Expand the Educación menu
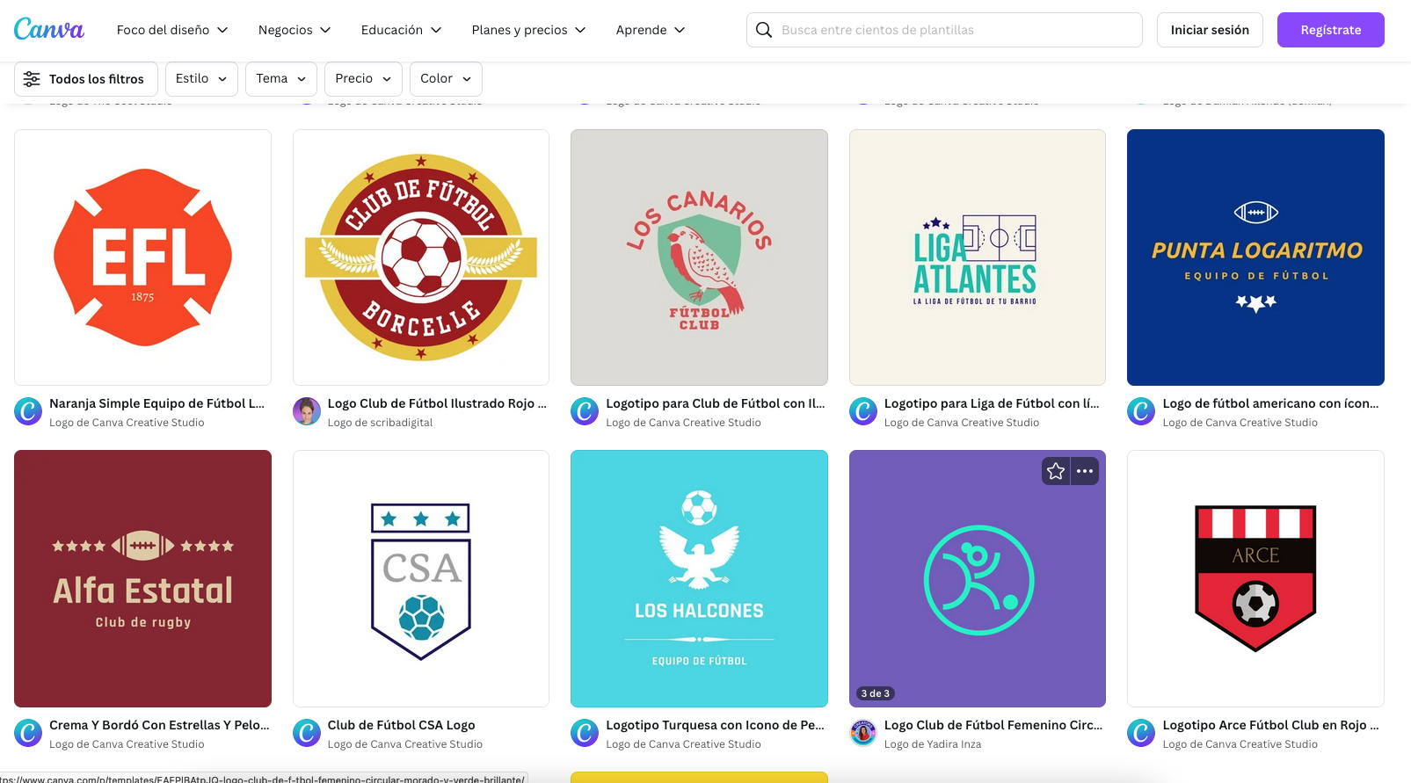Image resolution: width=1411 pixels, height=783 pixels. coord(401,30)
